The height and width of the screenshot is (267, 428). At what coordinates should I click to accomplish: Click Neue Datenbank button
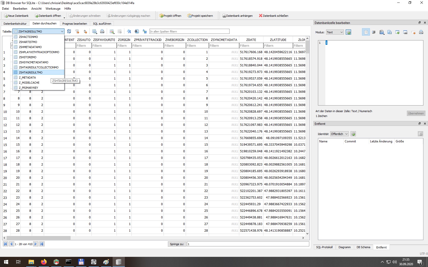(x=16, y=16)
